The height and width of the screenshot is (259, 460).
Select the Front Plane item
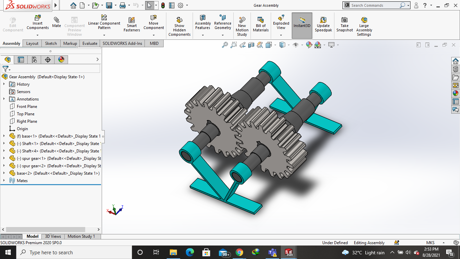click(27, 107)
